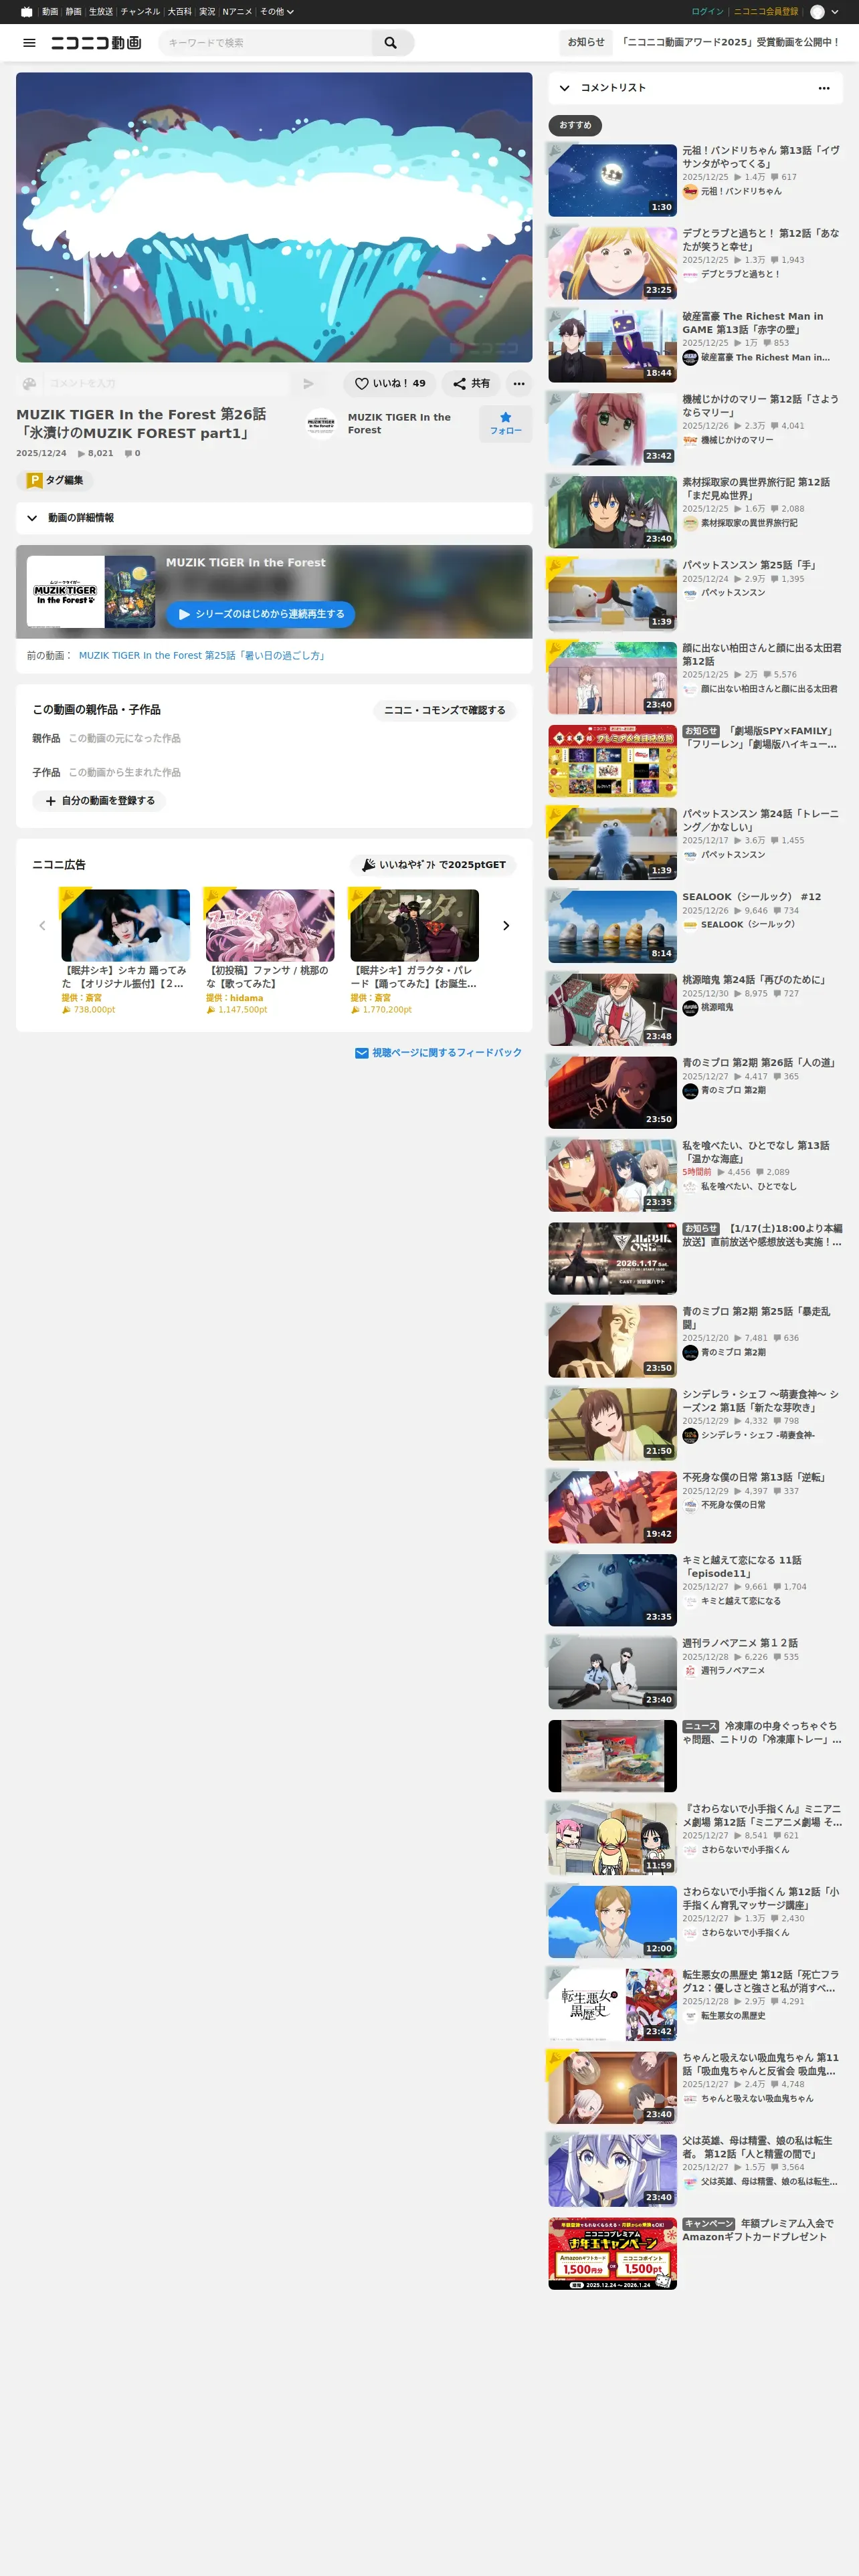Click ニコニコ会員登録 link
This screenshot has height=2576, width=859.
[766, 12]
